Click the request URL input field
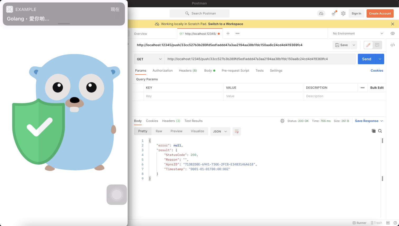This screenshot has height=226, width=399. tap(260, 59)
